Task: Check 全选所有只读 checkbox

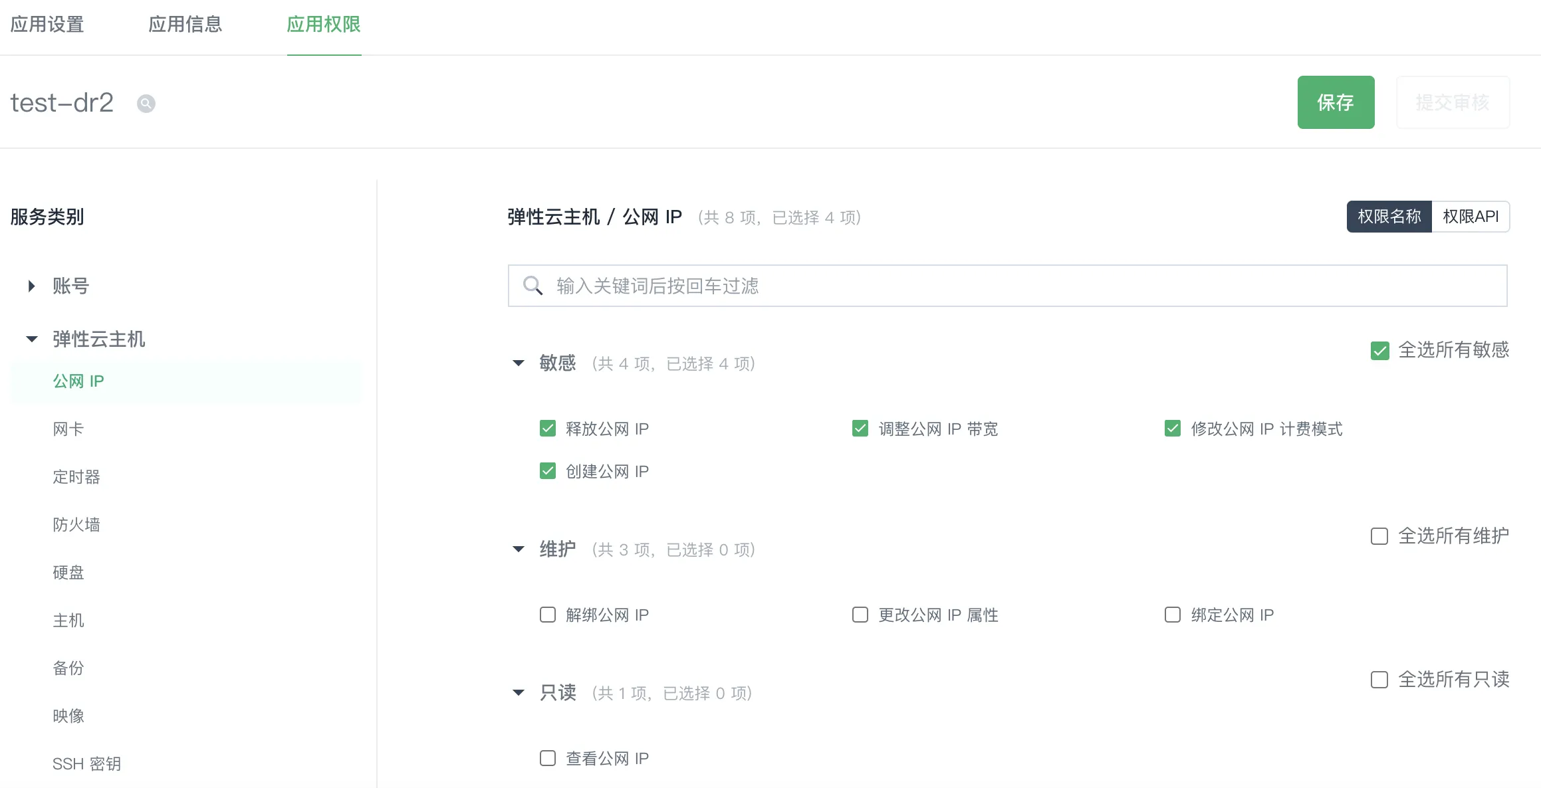Action: coord(1379,680)
